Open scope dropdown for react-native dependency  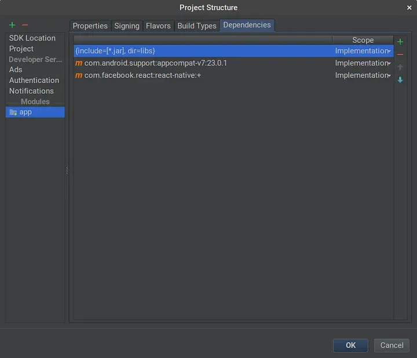389,75
